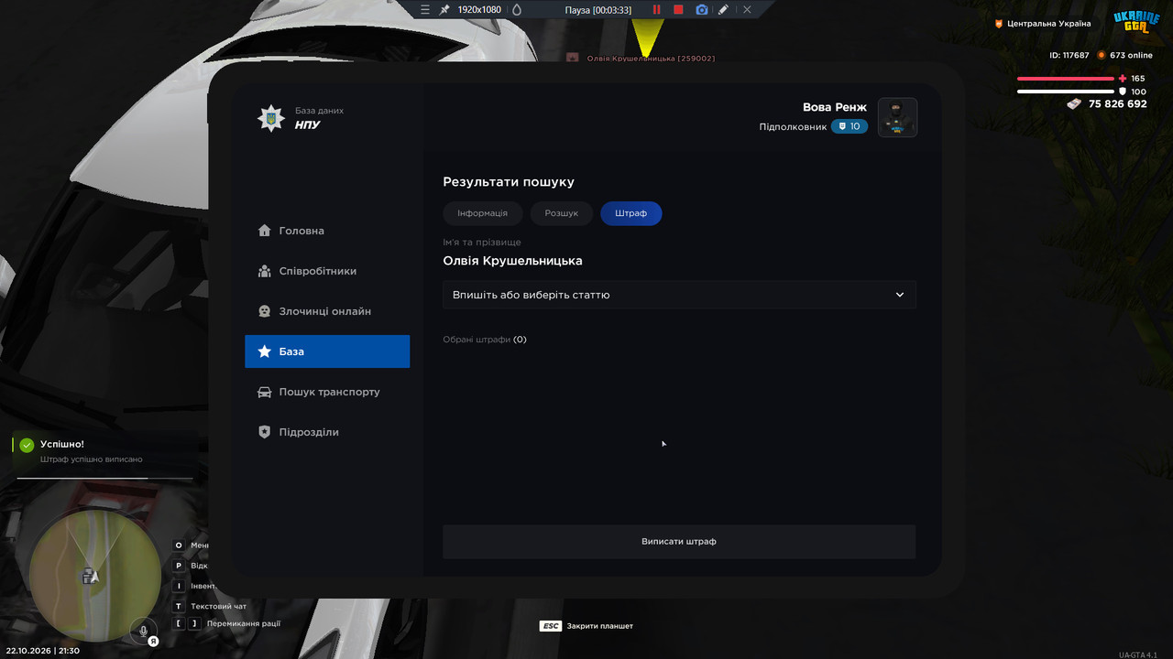
Task: Open the Підрозділи units section
Action: coord(327,432)
